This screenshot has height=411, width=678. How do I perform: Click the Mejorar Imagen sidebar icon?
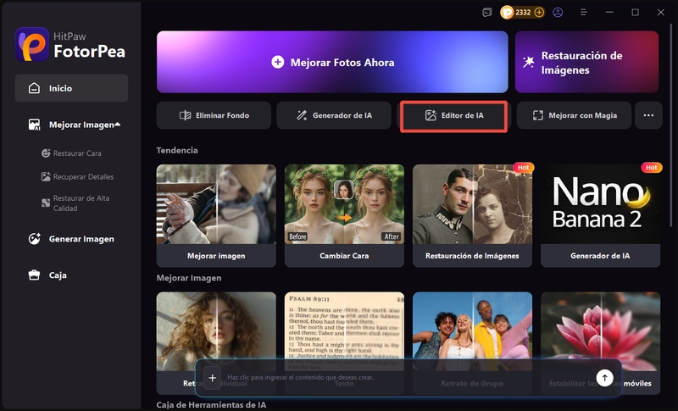[34, 125]
